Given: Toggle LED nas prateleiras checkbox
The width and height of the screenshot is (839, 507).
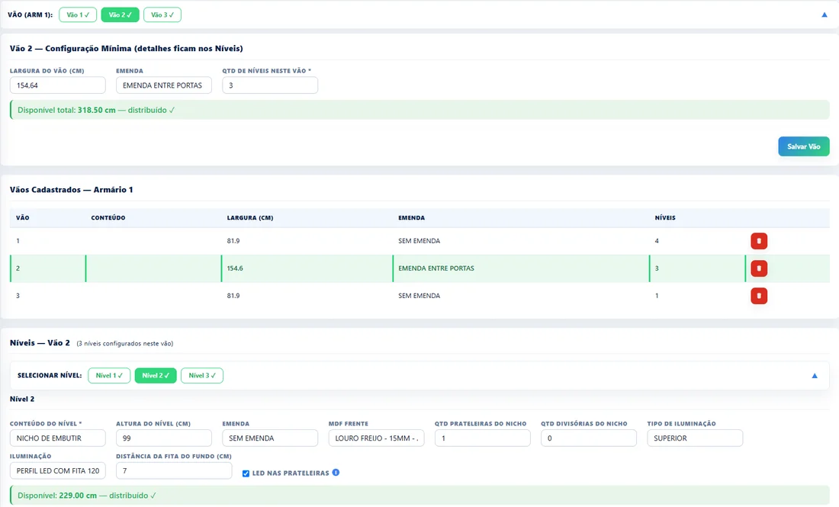Looking at the screenshot, I should [x=246, y=473].
